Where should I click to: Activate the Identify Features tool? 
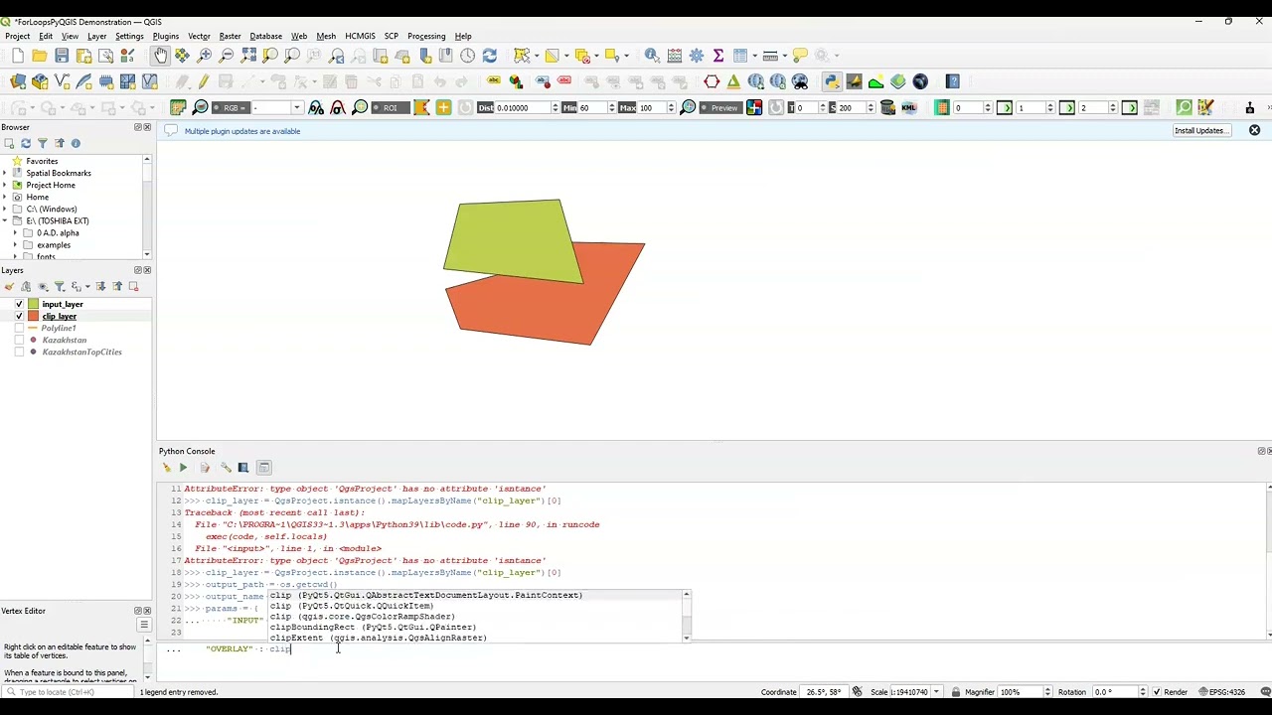652,56
